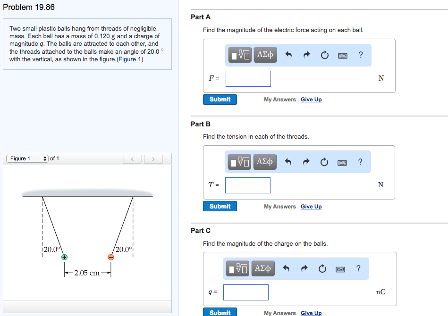Viewport: 448px width, 316px height.
Task: Submit the Part A answer
Action: point(220,100)
